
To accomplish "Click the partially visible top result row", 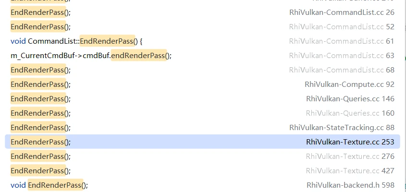I will pos(202,2).
